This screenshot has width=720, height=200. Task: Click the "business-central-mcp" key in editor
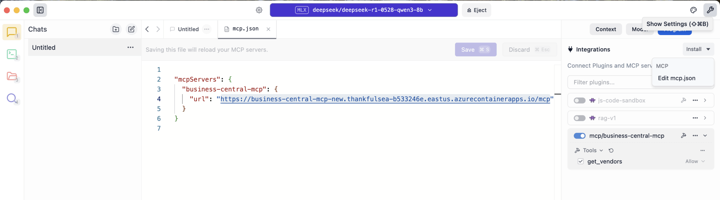(x=224, y=89)
